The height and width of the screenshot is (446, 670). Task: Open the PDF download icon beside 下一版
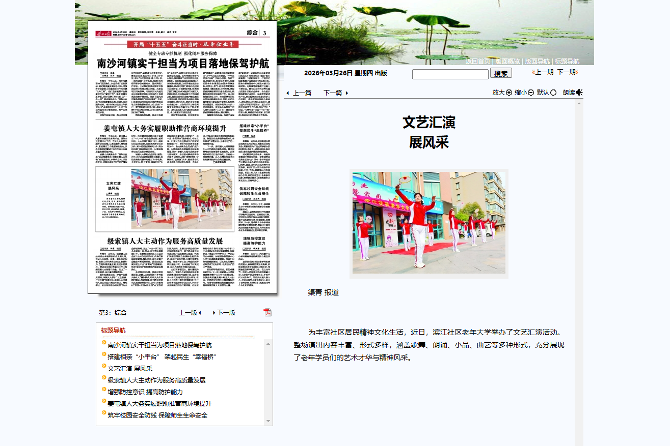tap(266, 312)
